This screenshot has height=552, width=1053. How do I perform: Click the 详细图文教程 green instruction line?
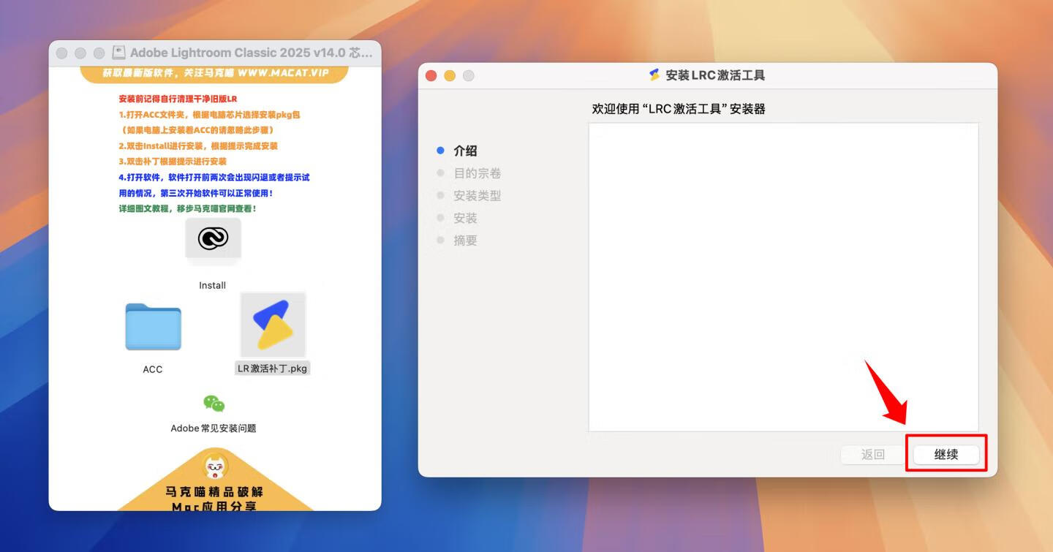[x=187, y=209]
